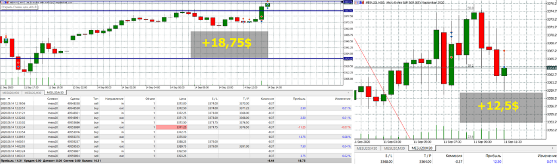560x164 pixels.
Task: Click the sell trade marker on the red candle near 11 Sep
Action: pos(18,63)
